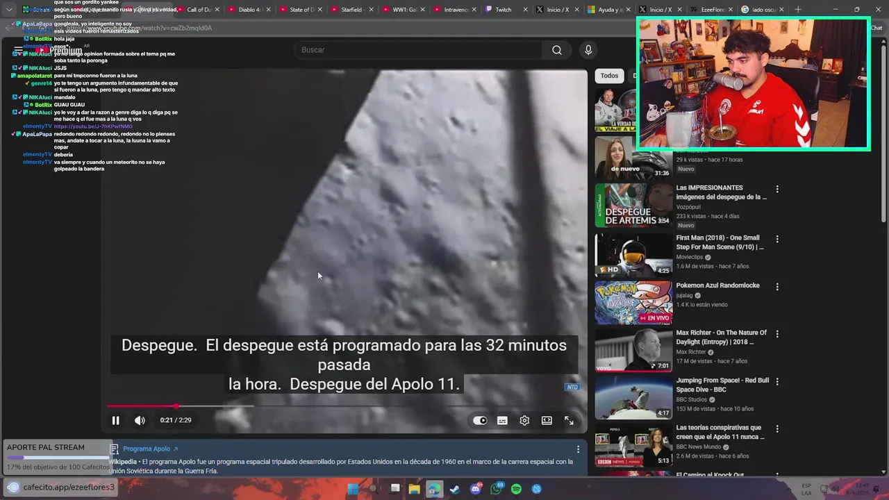Switch to 'Call of Du' browser tab
Screen dimensions: 889x500
point(199,10)
